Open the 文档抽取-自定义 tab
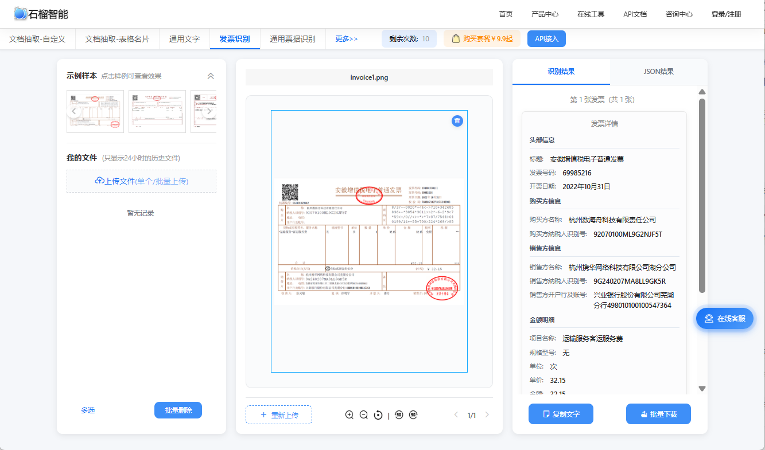 tap(37, 39)
